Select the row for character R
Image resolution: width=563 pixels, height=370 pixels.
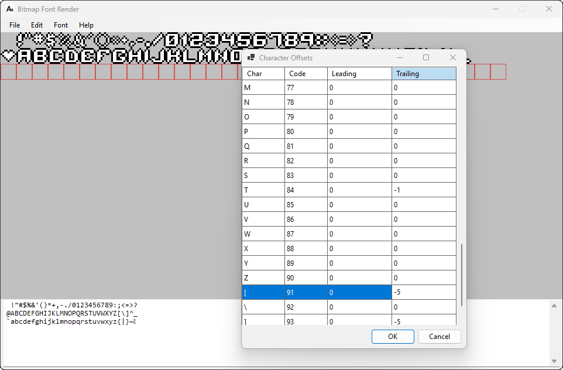(x=349, y=161)
